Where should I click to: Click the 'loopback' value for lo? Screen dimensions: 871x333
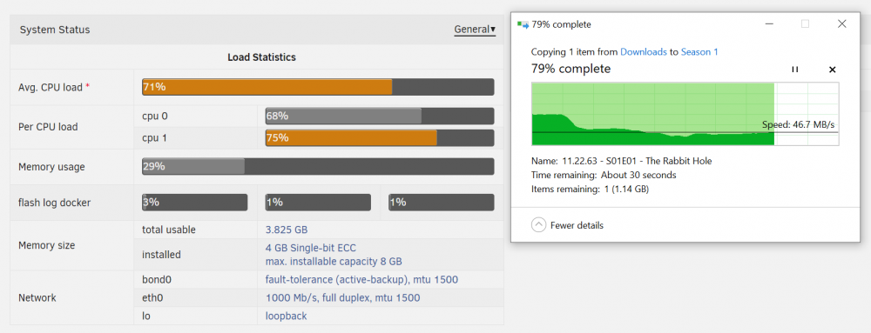click(286, 316)
